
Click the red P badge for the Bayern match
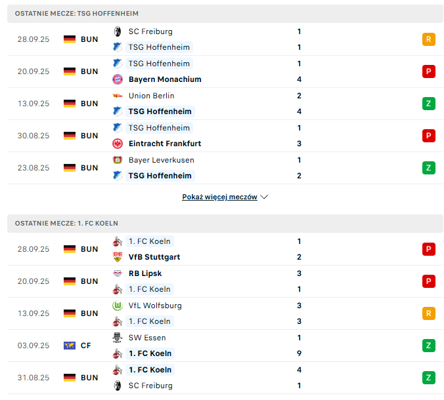coord(429,71)
